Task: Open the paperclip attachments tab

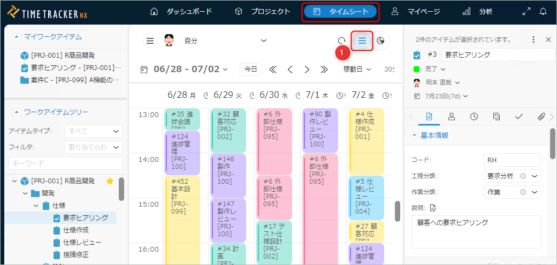Action: click(541, 116)
